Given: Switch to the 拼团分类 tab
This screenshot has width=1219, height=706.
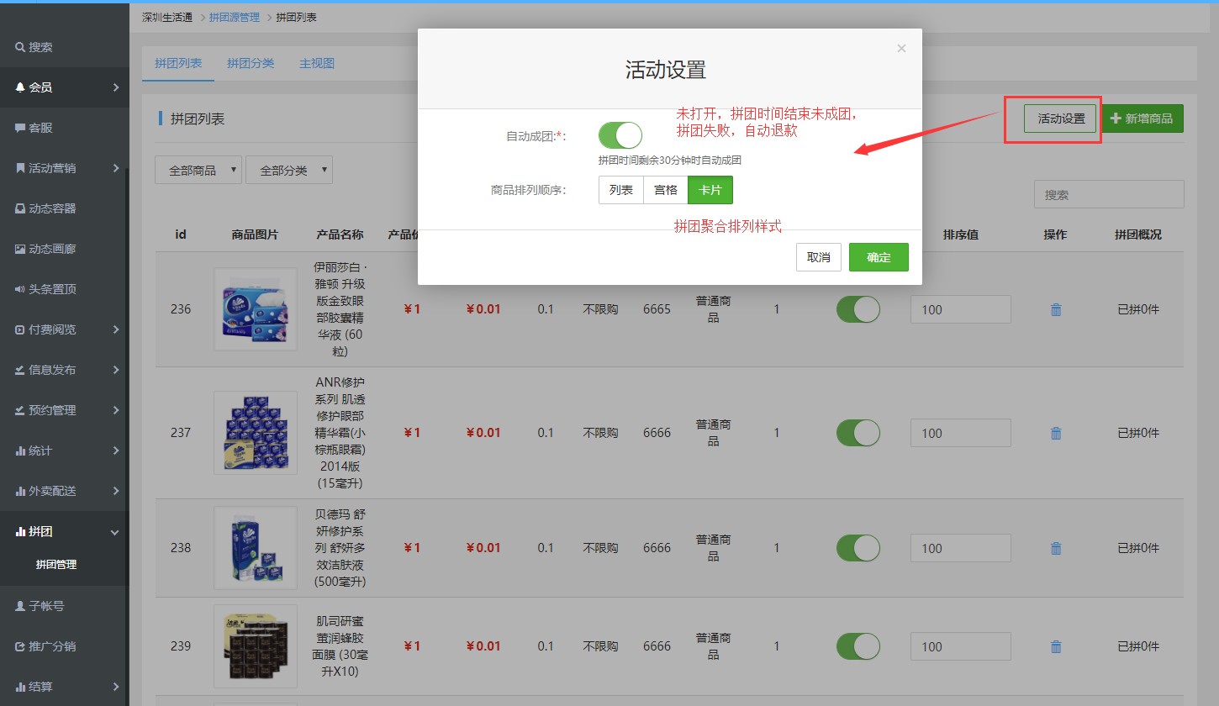Looking at the screenshot, I should 251,64.
